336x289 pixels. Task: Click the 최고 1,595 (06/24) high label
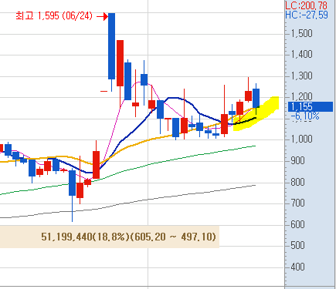(54, 16)
